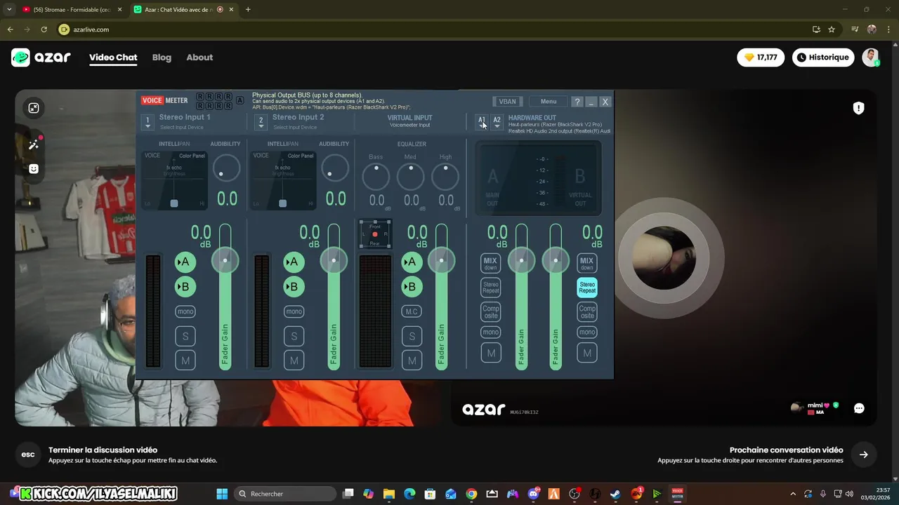Toggle Mix down on bus A
Screen dimensions: 899x505
point(490,263)
